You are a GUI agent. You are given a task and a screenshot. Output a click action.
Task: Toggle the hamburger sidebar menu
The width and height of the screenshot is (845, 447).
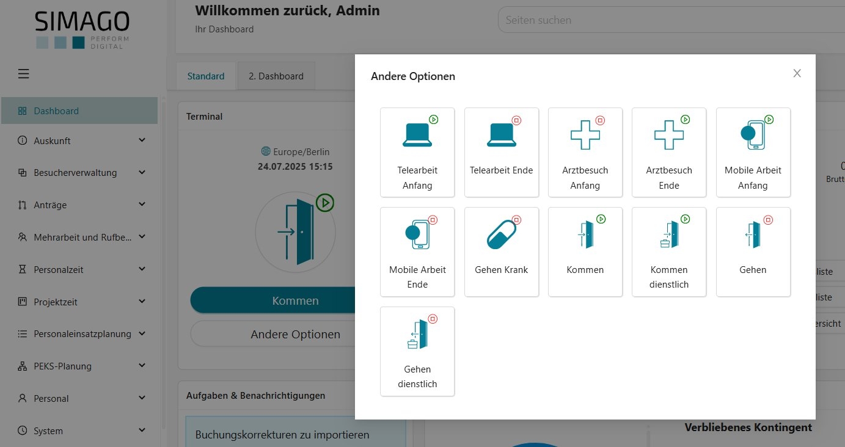23,74
